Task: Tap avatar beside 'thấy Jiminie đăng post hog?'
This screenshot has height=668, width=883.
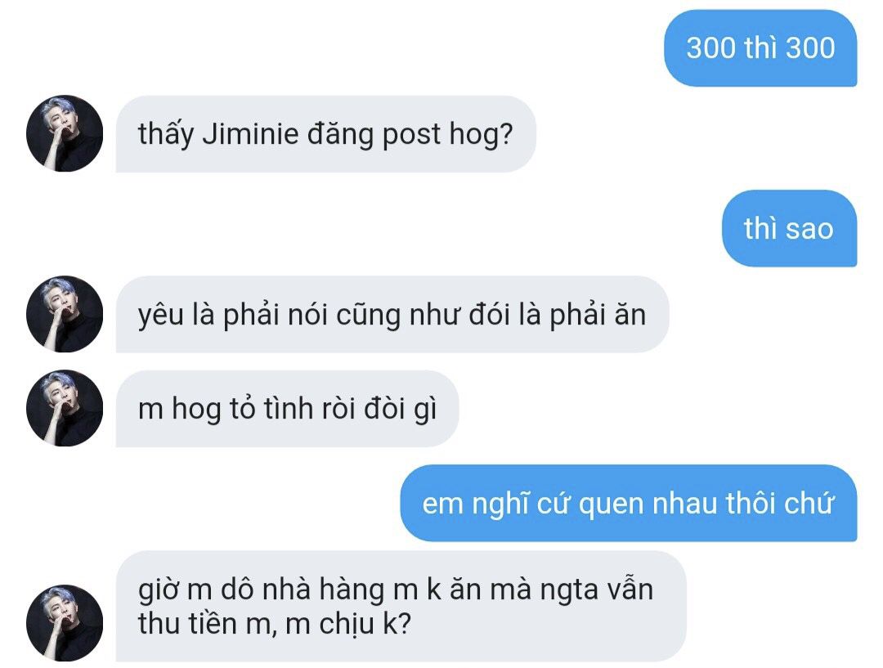Action: (x=65, y=133)
